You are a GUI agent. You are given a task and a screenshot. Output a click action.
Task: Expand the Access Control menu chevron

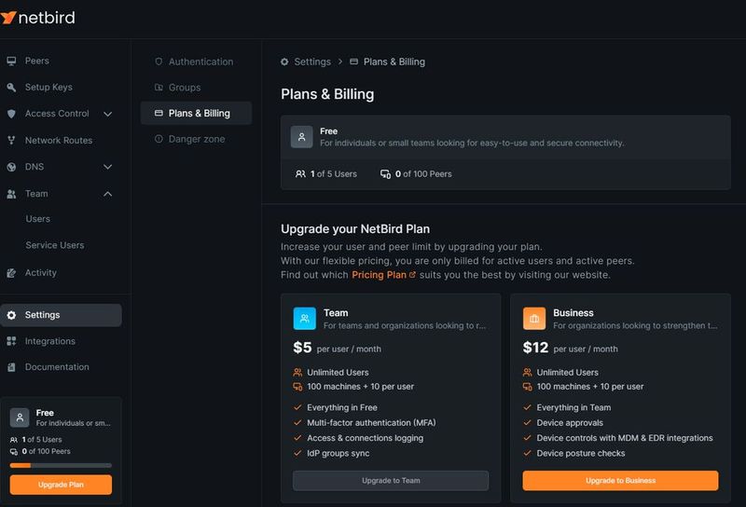107,114
